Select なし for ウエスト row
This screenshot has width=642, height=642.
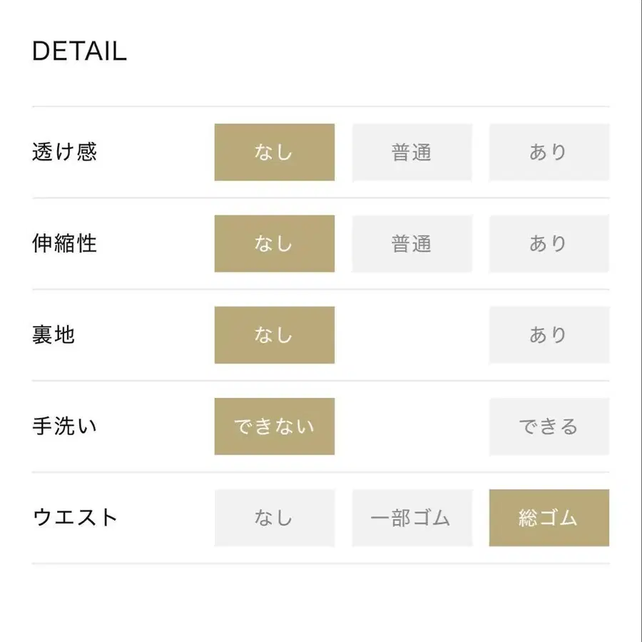click(x=274, y=518)
